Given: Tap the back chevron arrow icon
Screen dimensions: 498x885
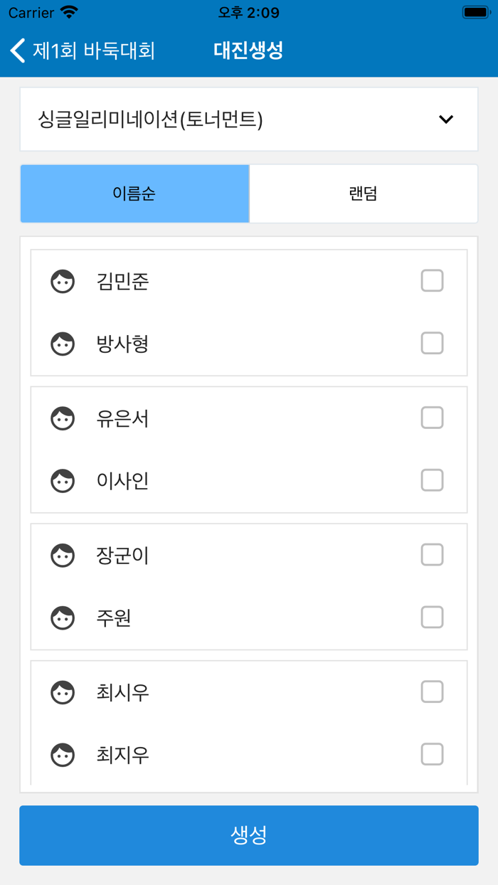Looking at the screenshot, I should [x=18, y=51].
